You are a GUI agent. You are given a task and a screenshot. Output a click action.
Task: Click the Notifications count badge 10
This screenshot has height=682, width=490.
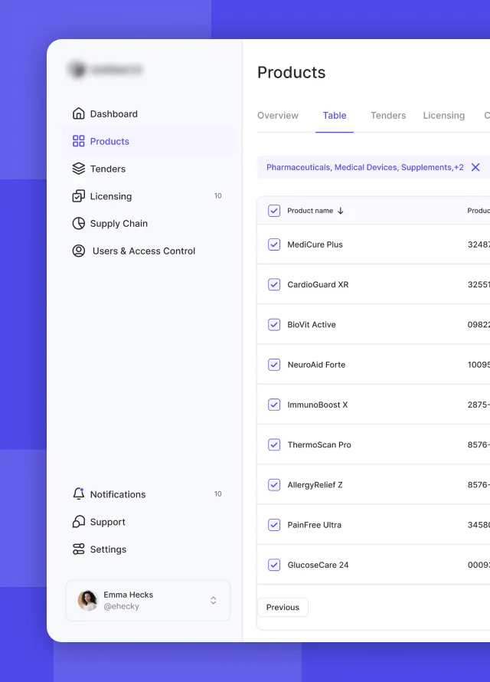[x=217, y=493]
